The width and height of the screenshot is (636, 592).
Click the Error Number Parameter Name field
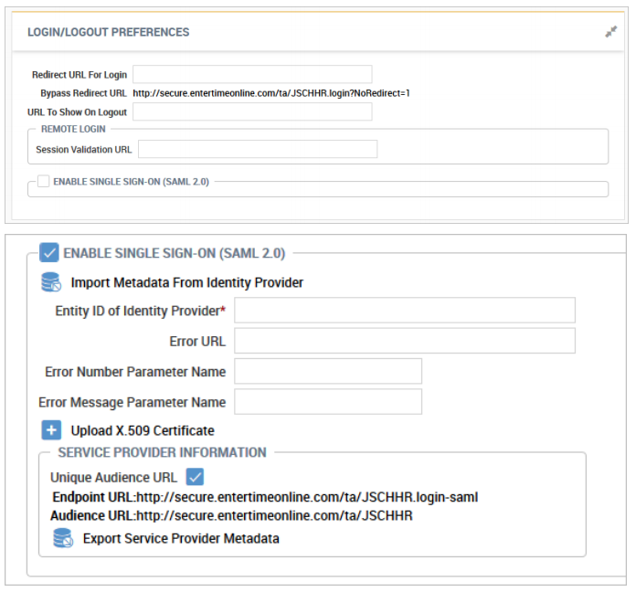[328, 371]
